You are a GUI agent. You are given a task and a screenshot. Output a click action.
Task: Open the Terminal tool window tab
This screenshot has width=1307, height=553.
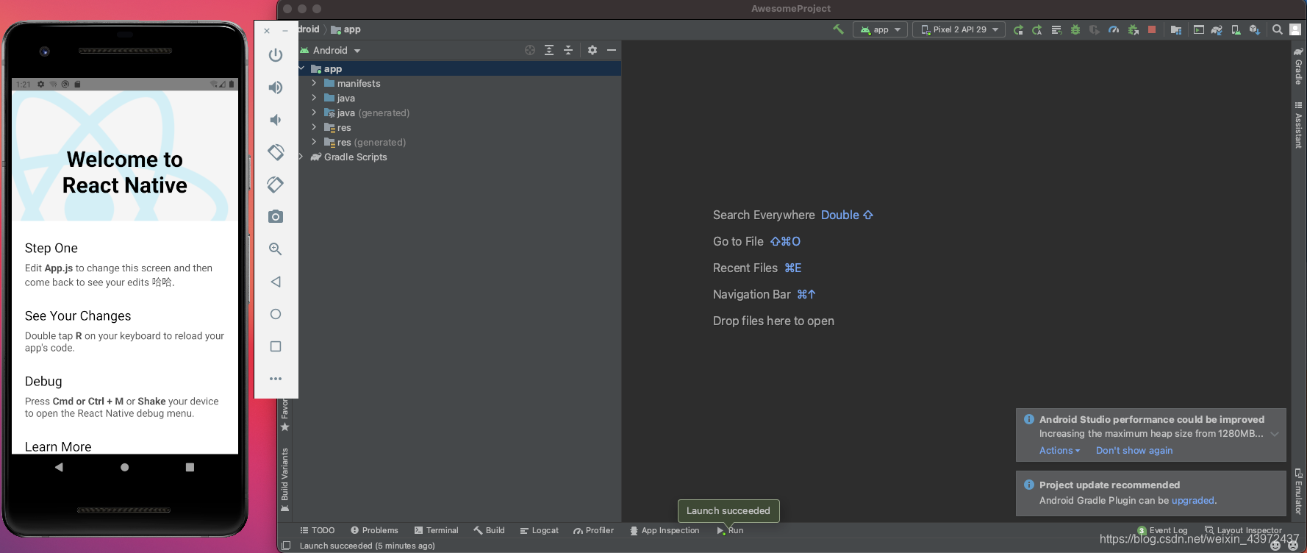point(436,530)
